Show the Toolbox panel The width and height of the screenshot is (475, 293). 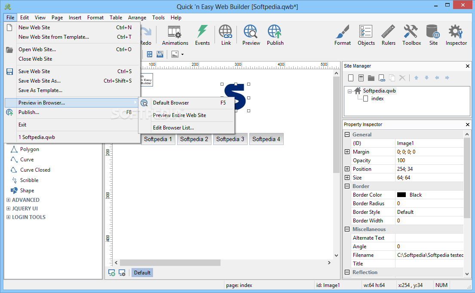(x=411, y=35)
